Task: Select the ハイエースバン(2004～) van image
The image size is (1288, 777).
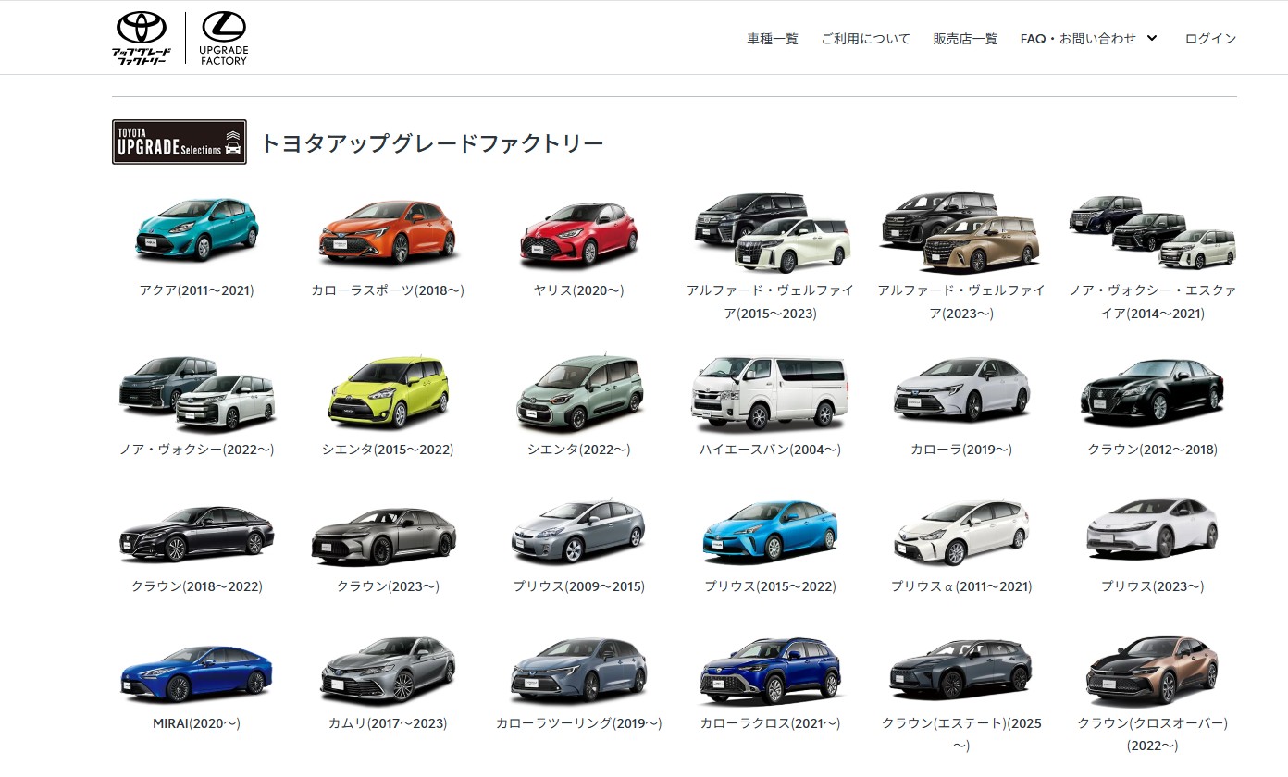Action: point(771,394)
